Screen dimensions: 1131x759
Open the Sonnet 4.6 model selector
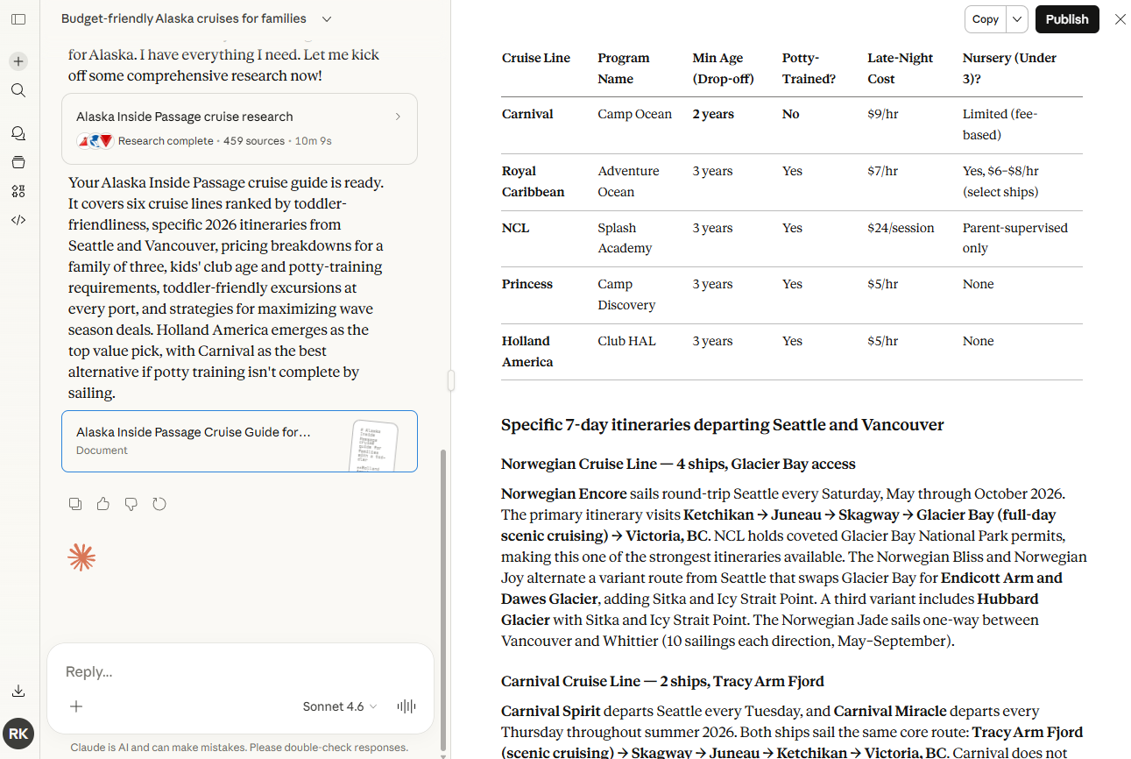(x=340, y=706)
